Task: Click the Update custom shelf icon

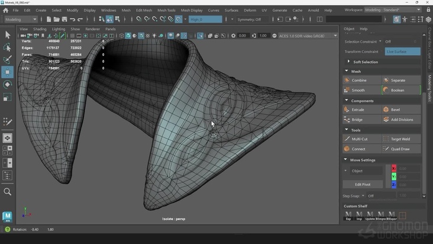Action: coord(370,216)
